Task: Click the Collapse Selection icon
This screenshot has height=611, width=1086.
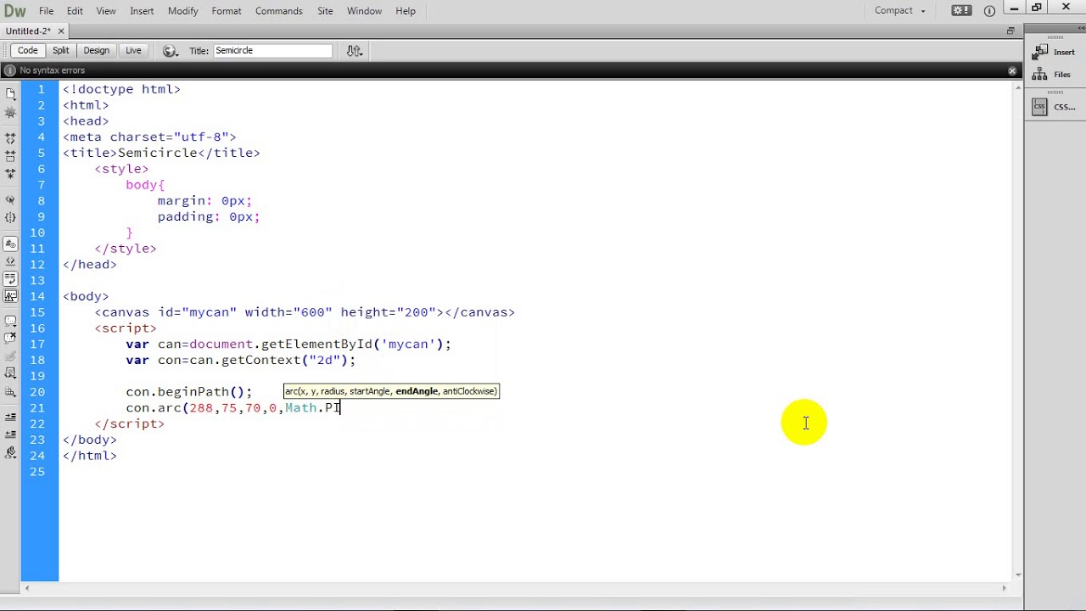Action: tap(10, 155)
